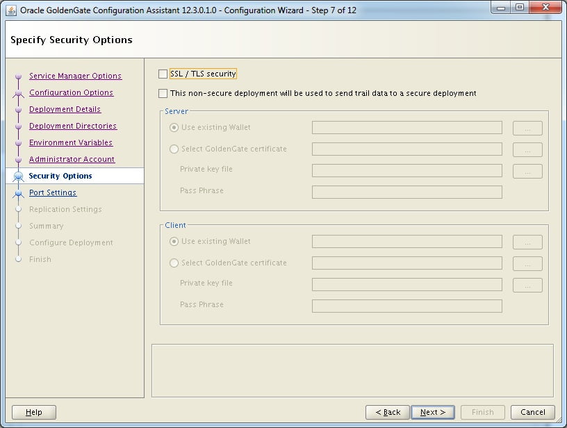
Task: Click the Configuration Options step marker icon
Action: (19, 94)
